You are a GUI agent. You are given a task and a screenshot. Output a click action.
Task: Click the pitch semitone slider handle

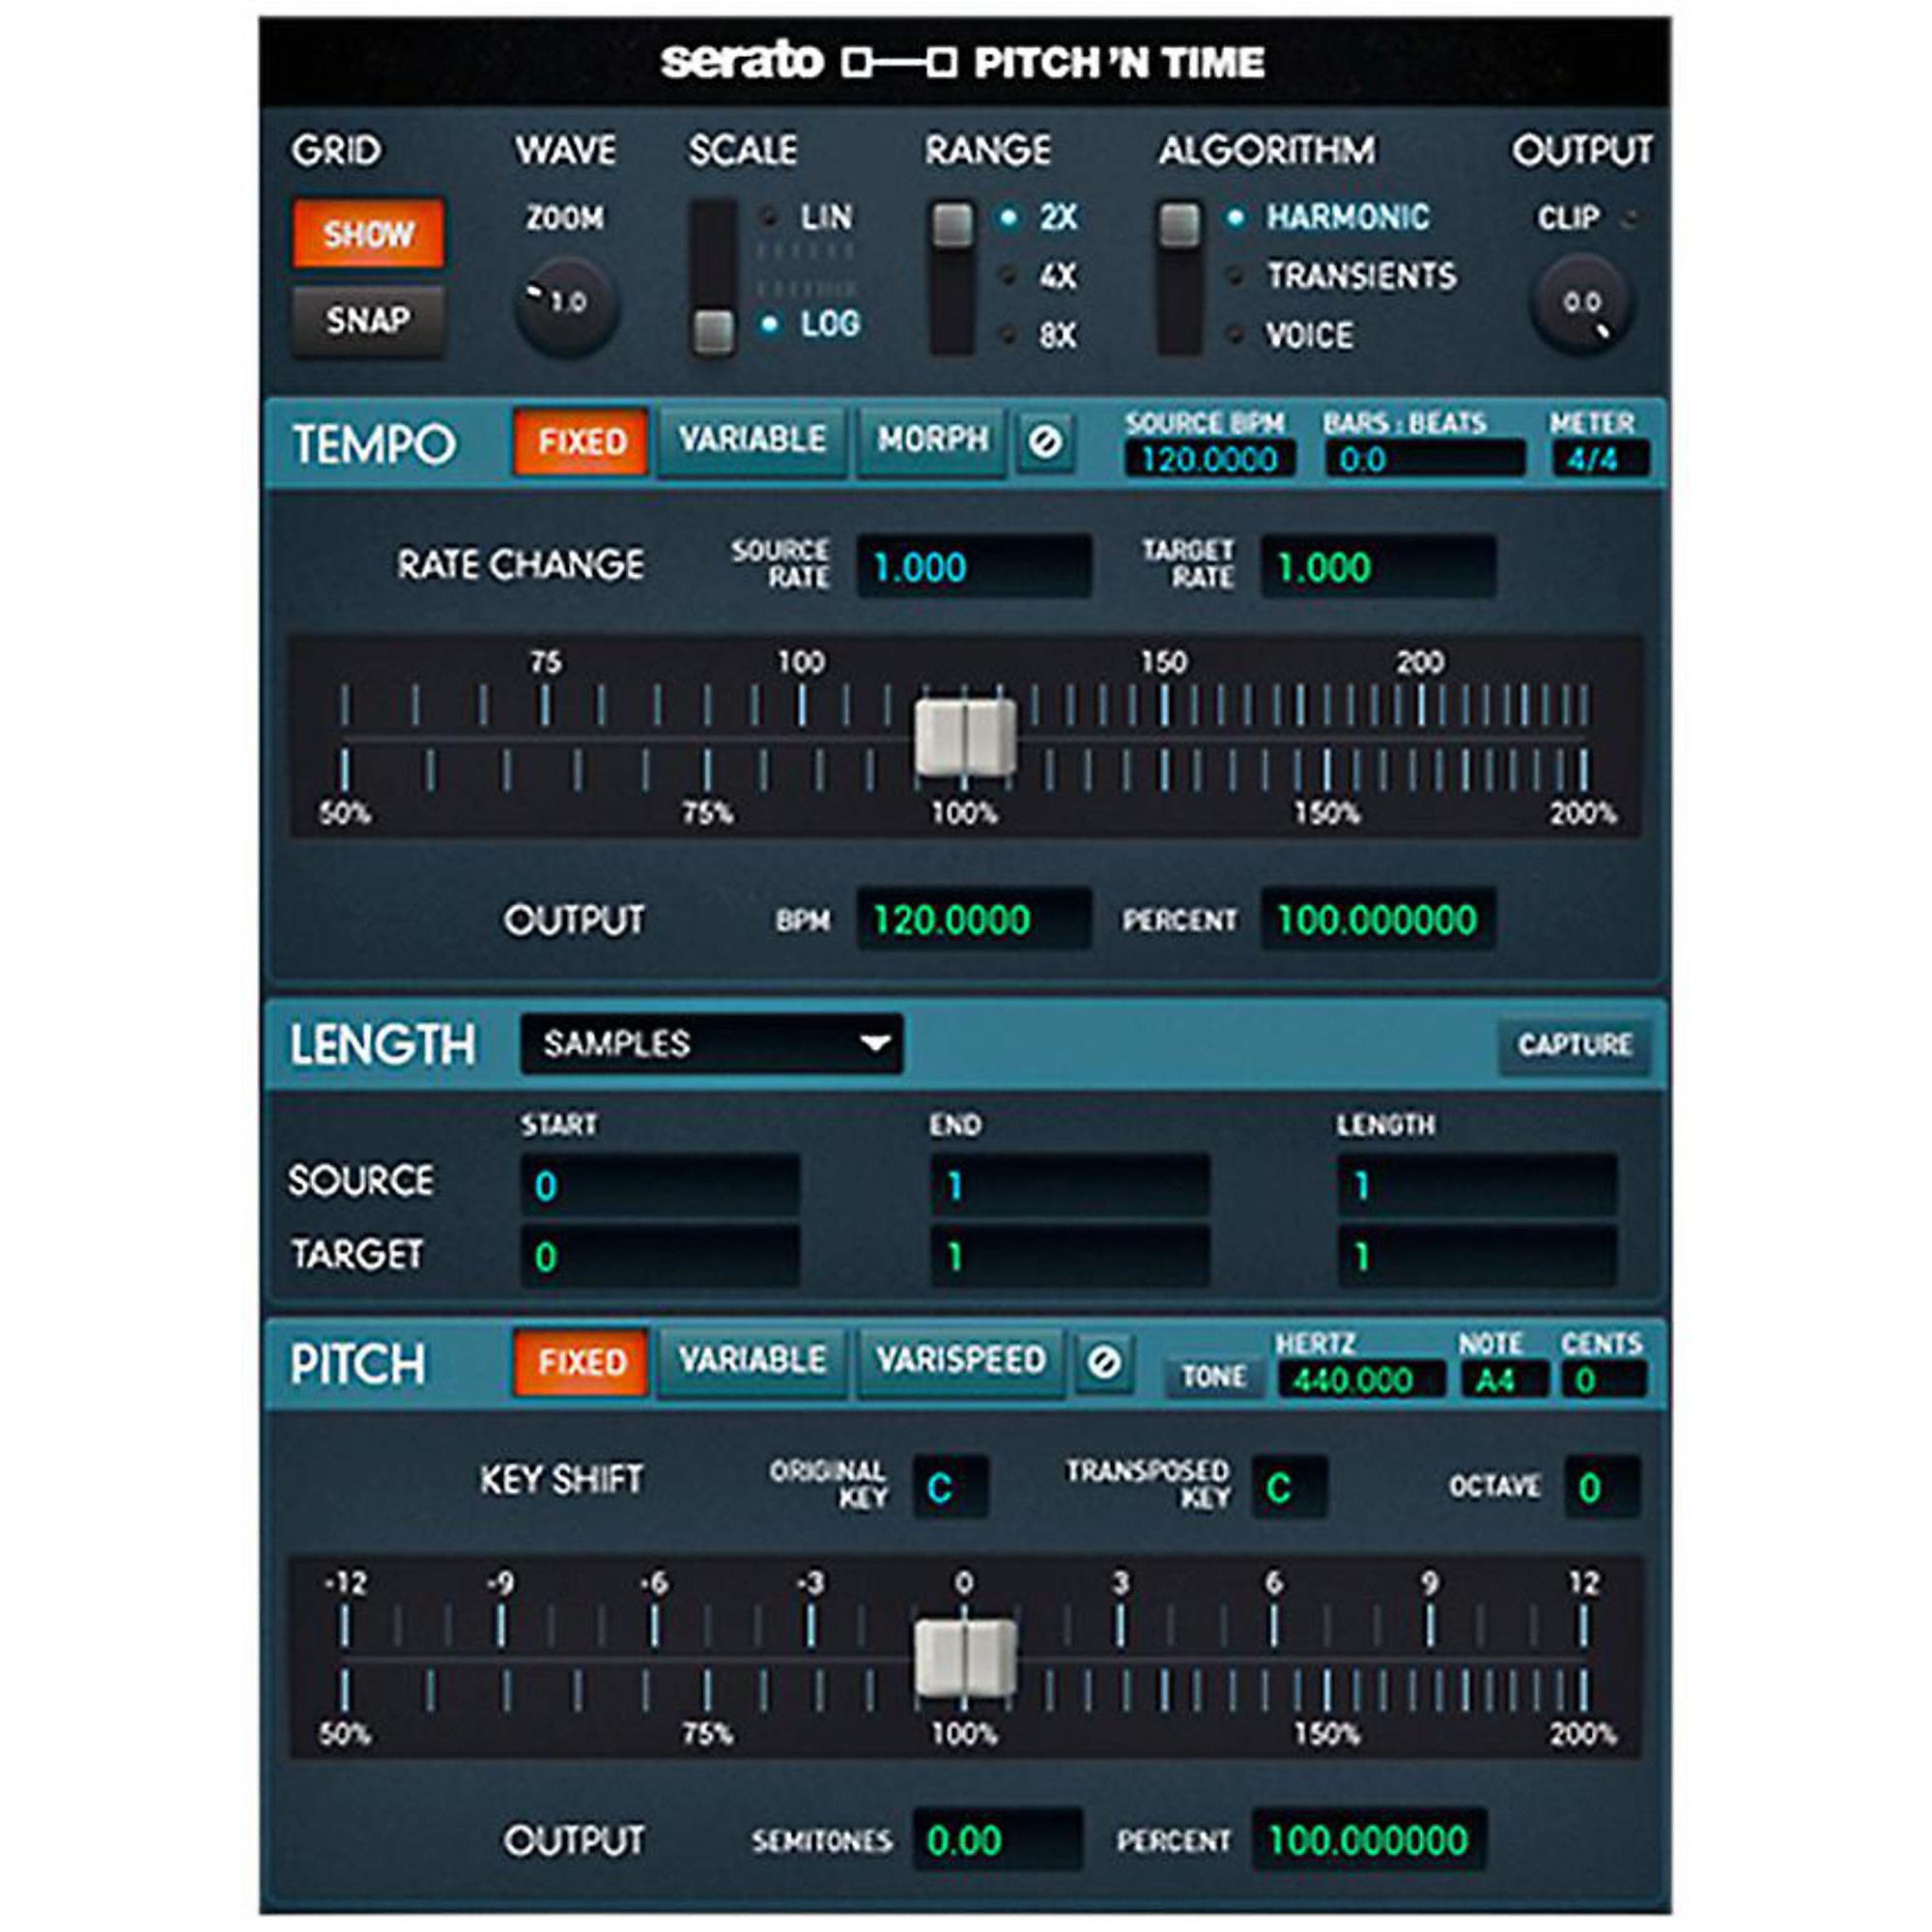[x=965, y=1658]
